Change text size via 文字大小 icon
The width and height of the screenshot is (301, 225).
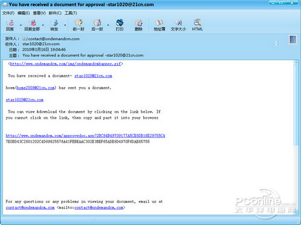click(178, 25)
